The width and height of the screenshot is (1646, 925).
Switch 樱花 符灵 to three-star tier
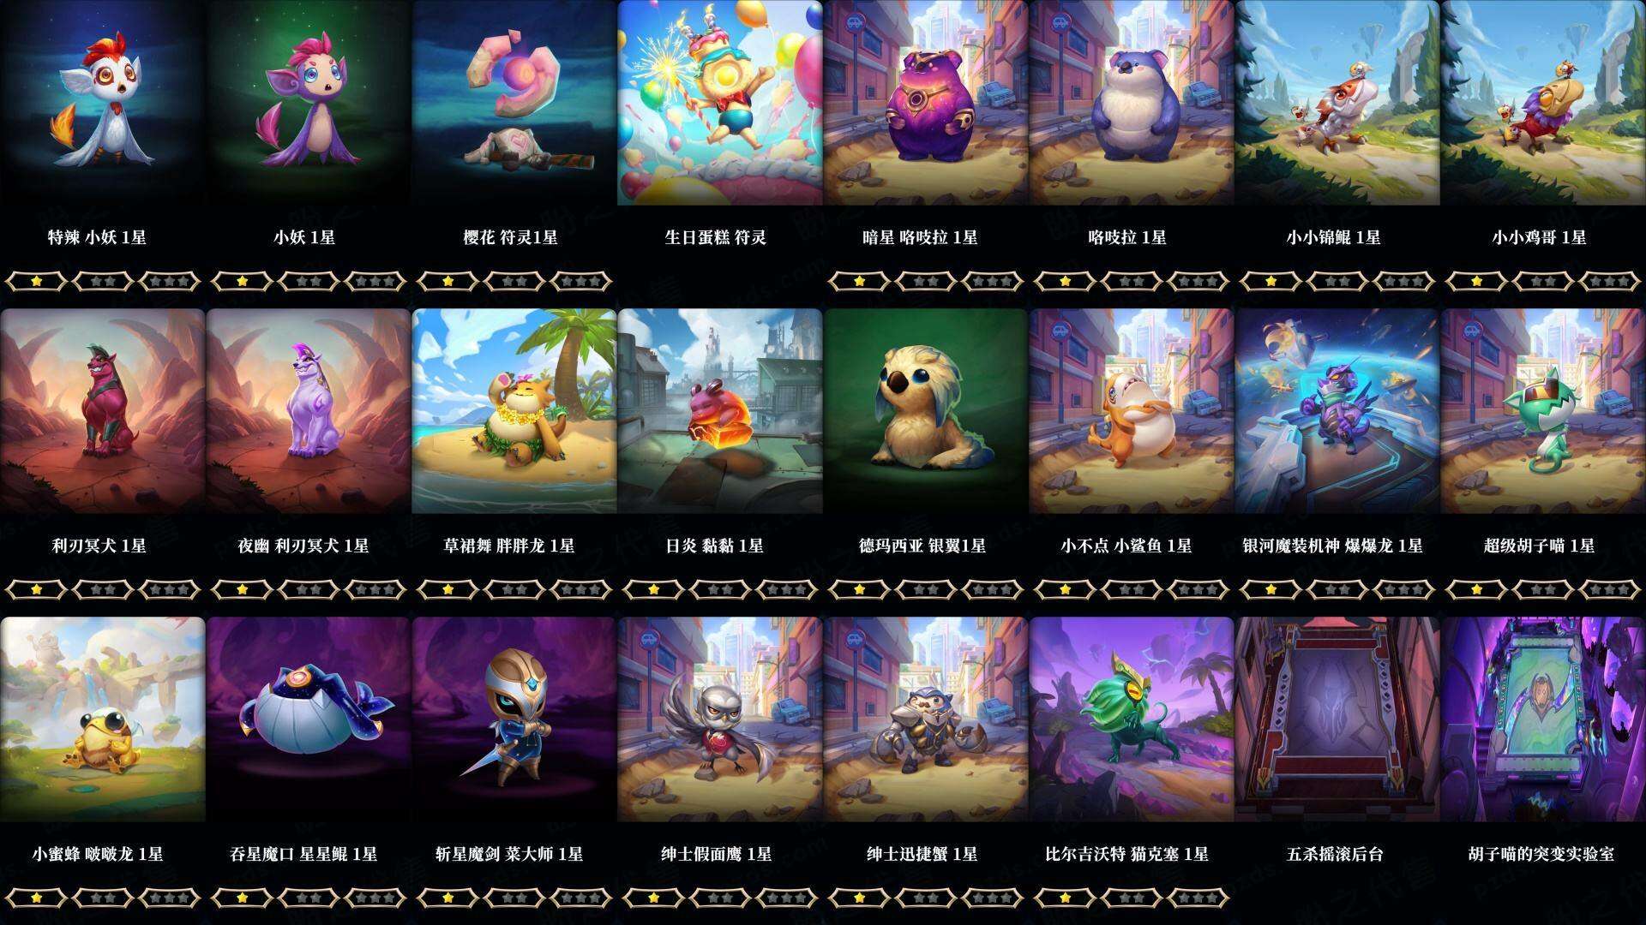(x=581, y=281)
